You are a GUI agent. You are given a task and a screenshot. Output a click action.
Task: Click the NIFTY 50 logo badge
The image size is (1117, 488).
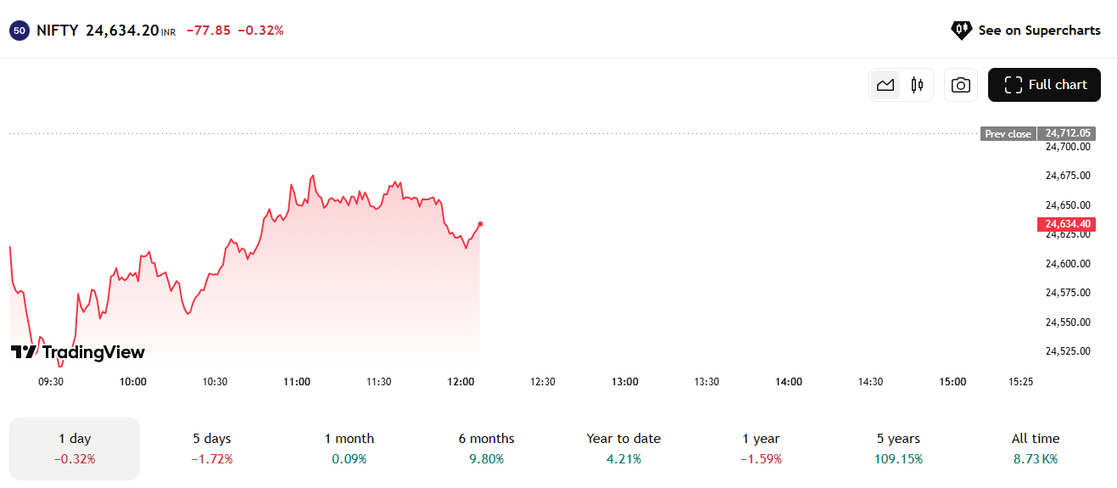click(x=20, y=31)
